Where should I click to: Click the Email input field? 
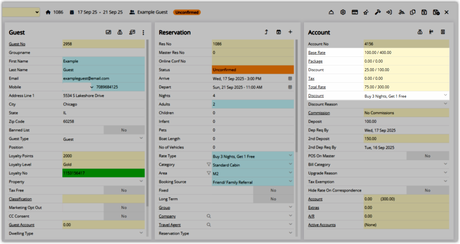(x=103, y=78)
